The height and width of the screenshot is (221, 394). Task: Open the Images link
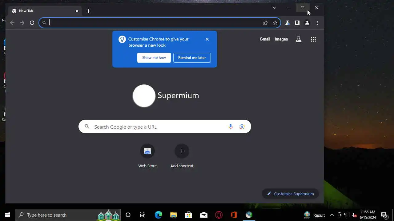point(281,39)
